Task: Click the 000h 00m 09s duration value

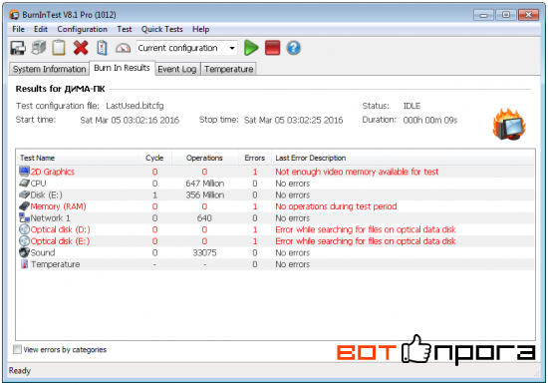Action: (430, 120)
